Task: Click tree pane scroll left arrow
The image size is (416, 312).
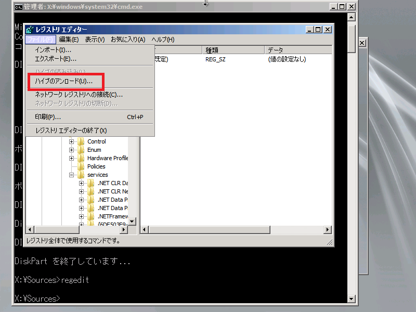Action: [x=30, y=230]
